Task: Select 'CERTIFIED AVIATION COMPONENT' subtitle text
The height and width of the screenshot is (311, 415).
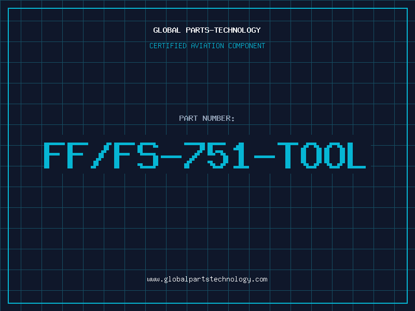Action: 207,46
